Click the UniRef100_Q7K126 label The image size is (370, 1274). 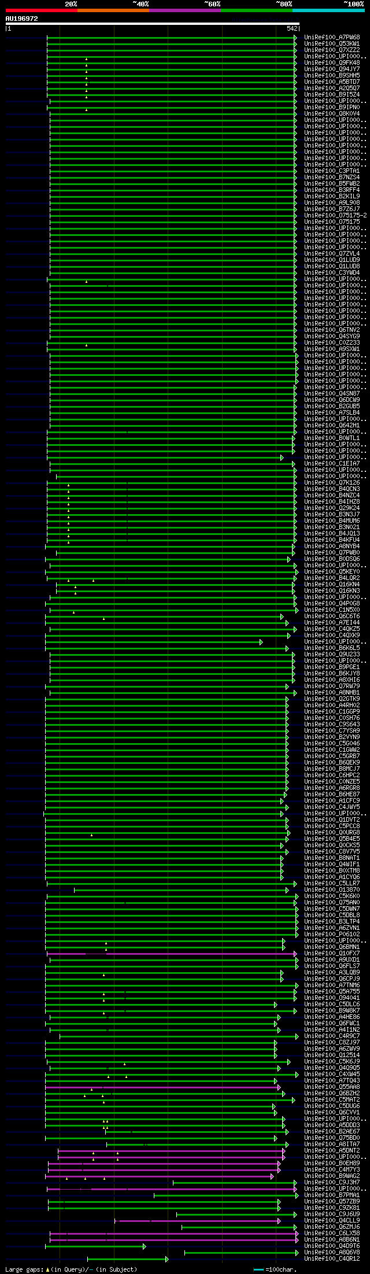(x=332, y=482)
